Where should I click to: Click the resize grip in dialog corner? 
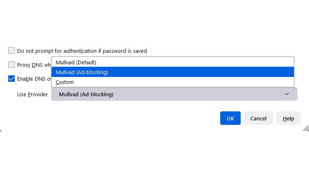(305, 128)
